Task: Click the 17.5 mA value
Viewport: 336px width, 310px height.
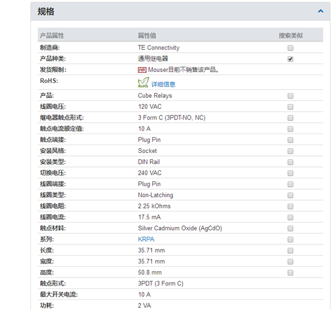Action: point(150,217)
